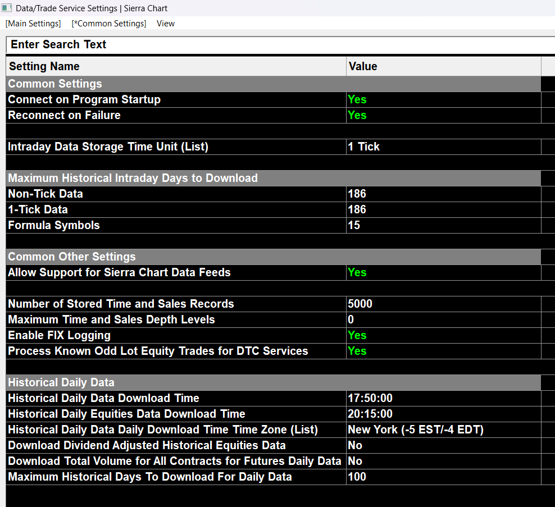The height and width of the screenshot is (507, 555).
Task: Select the 1-Tick Data value 186
Action: pyautogui.click(x=444, y=209)
